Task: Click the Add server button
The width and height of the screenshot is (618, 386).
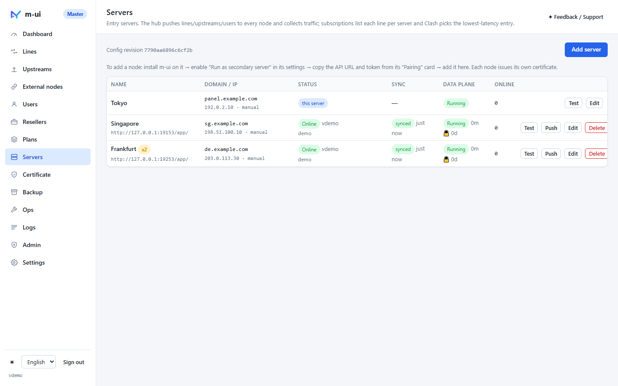Action: (586, 50)
